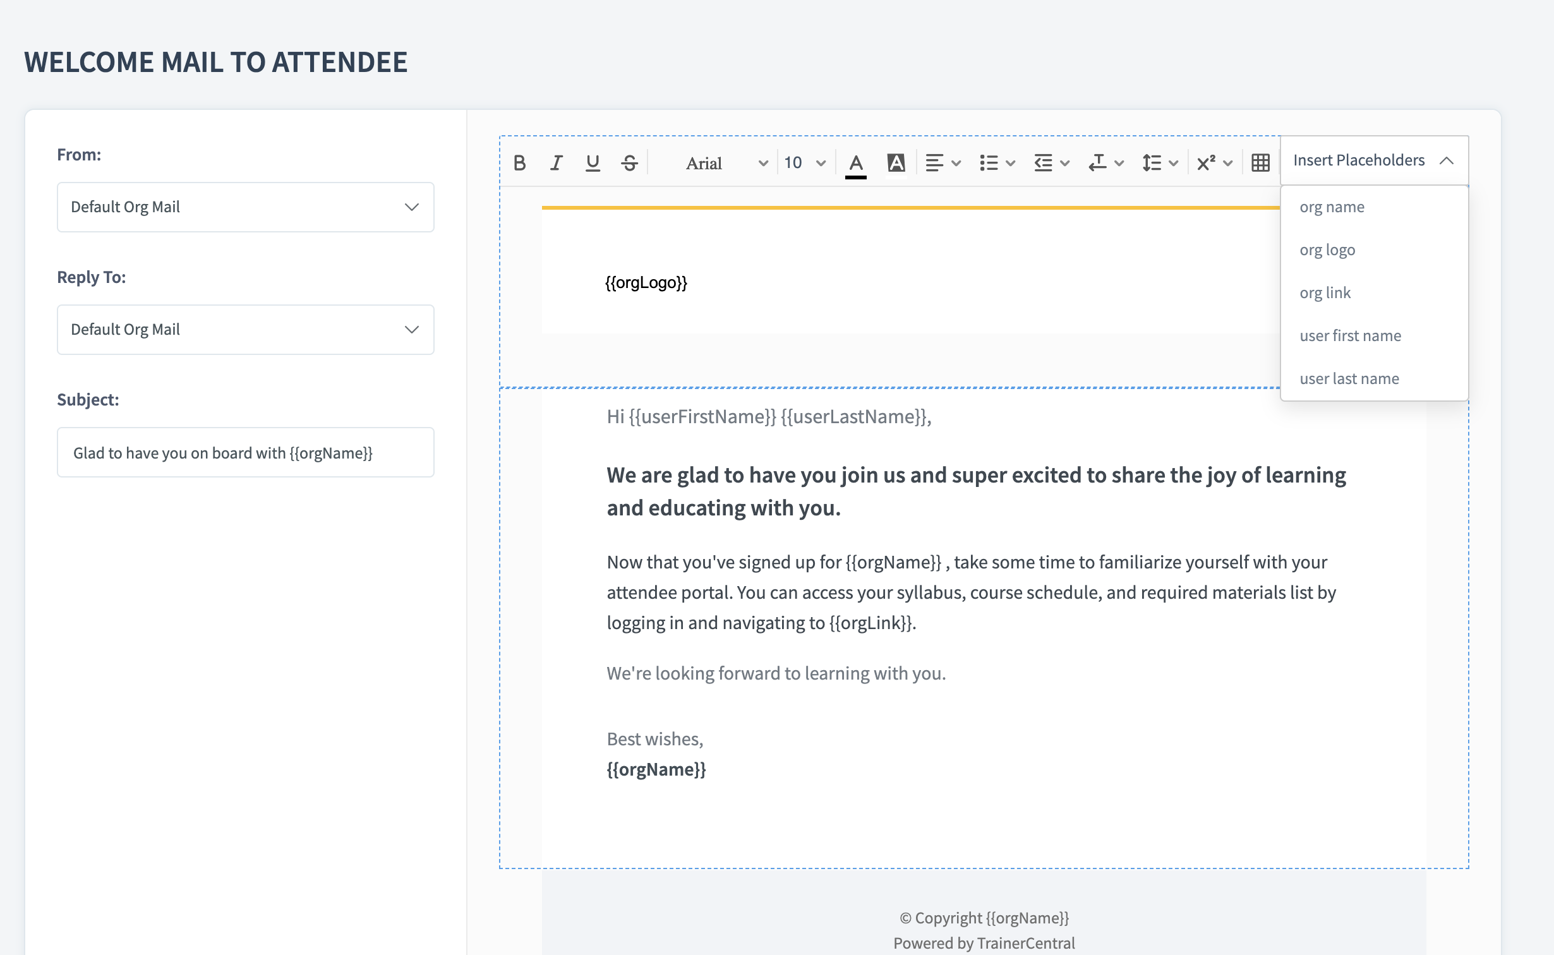
Task: Open the bullet list options
Action: coord(997,163)
